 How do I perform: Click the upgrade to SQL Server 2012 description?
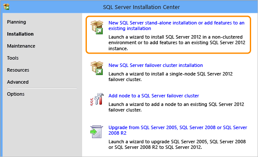click(x=177, y=145)
